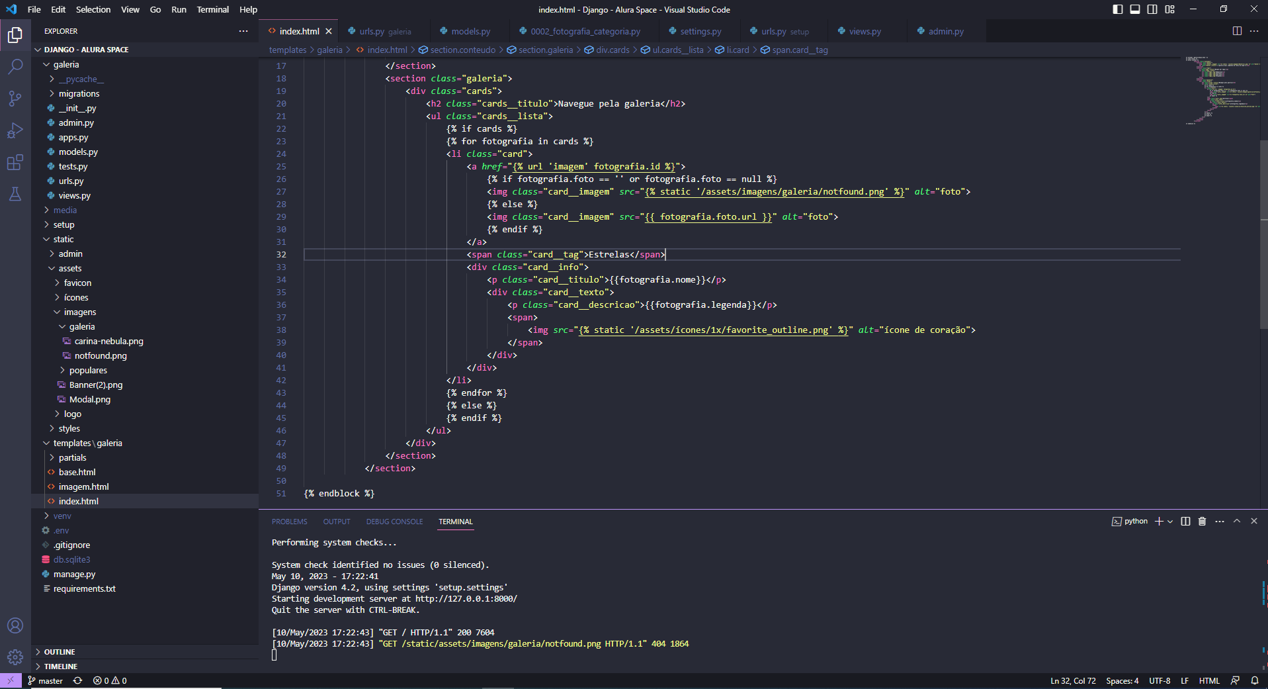This screenshot has width=1268, height=689.
Task: Open editor more actions ellipsis
Action: point(1254,31)
